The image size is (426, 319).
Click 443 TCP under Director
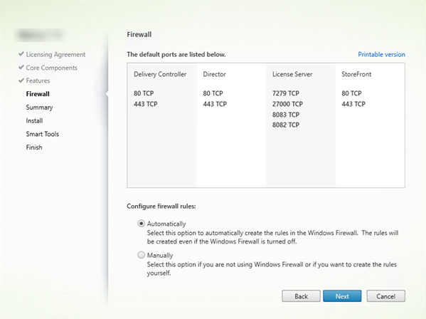(x=215, y=104)
